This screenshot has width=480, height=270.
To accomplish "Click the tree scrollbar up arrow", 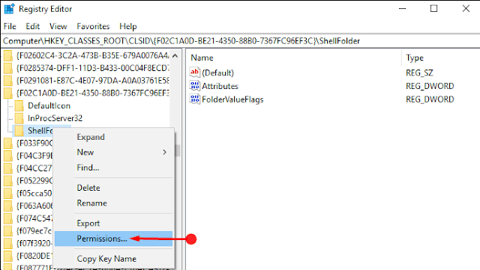I will click(x=175, y=55).
